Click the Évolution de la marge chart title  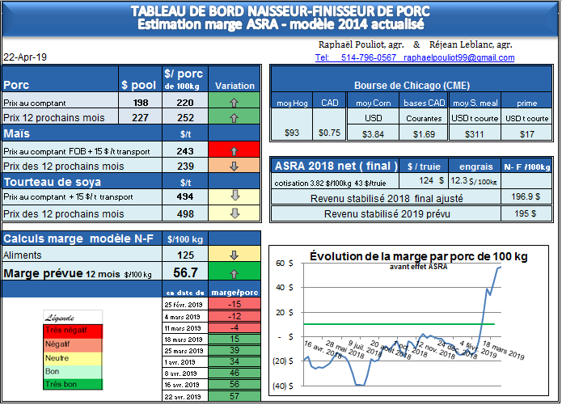419,256
